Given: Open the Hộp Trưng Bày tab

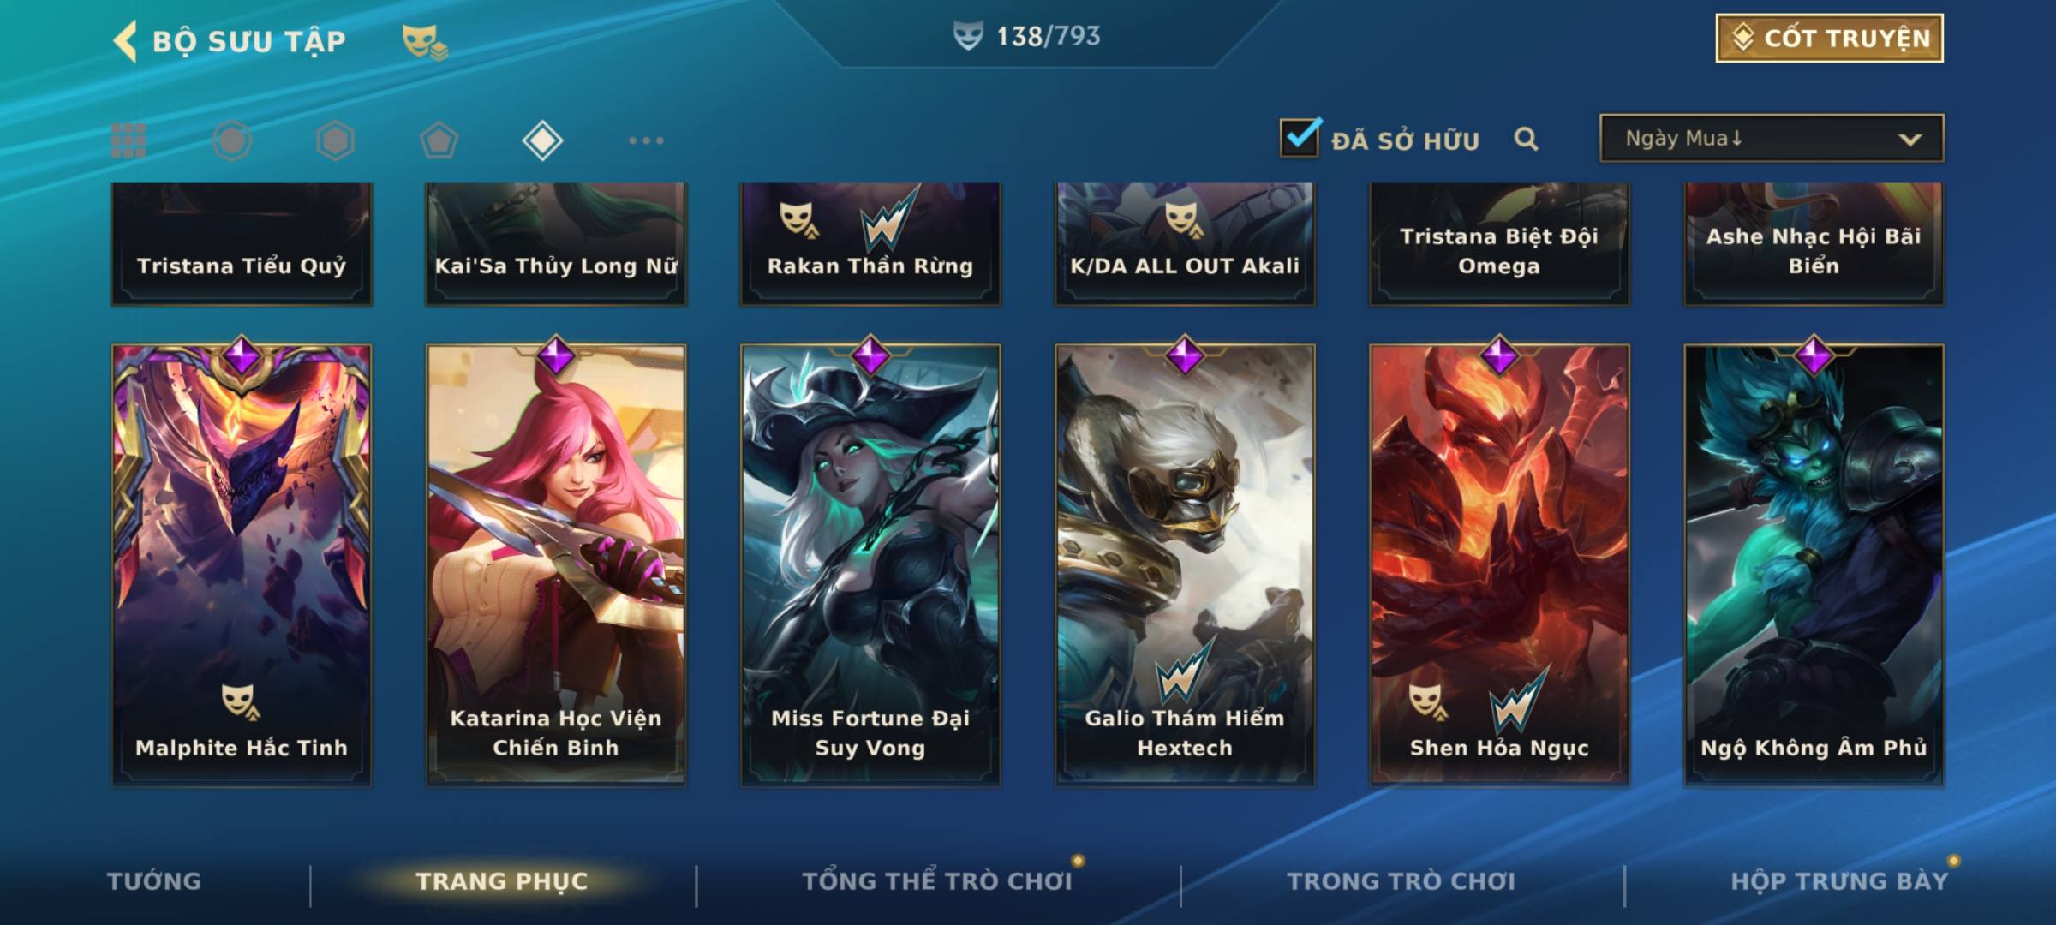Looking at the screenshot, I should [x=1839, y=881].
